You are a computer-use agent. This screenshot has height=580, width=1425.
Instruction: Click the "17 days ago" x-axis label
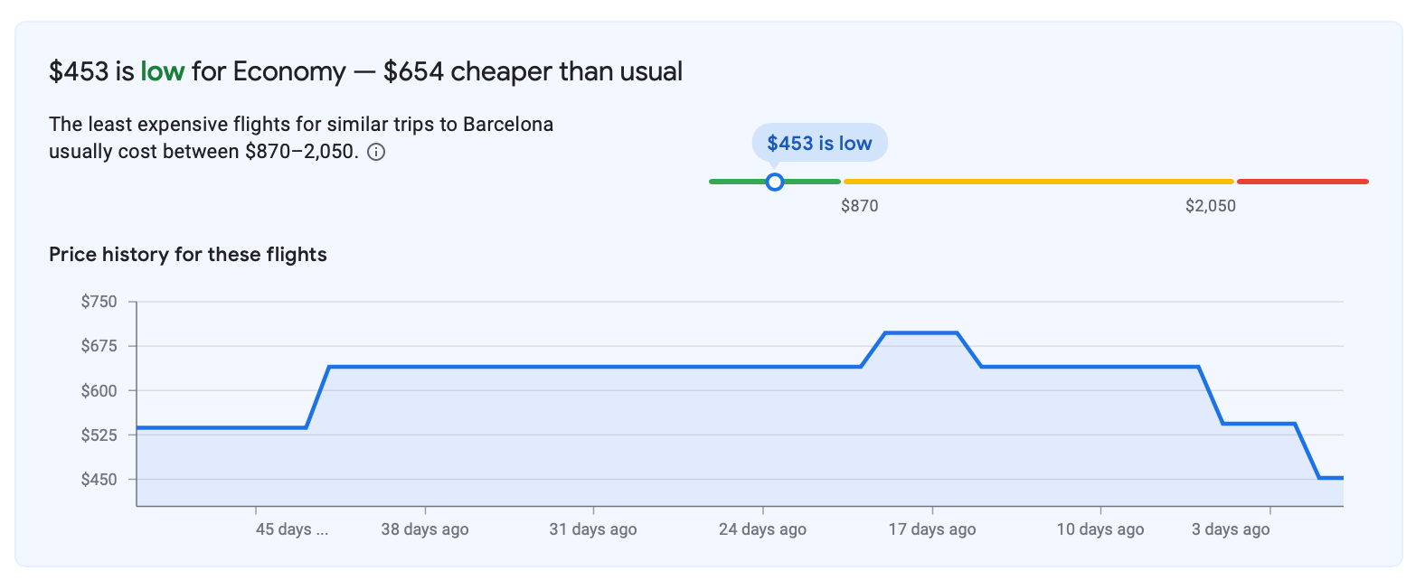(x=932, y=529)
